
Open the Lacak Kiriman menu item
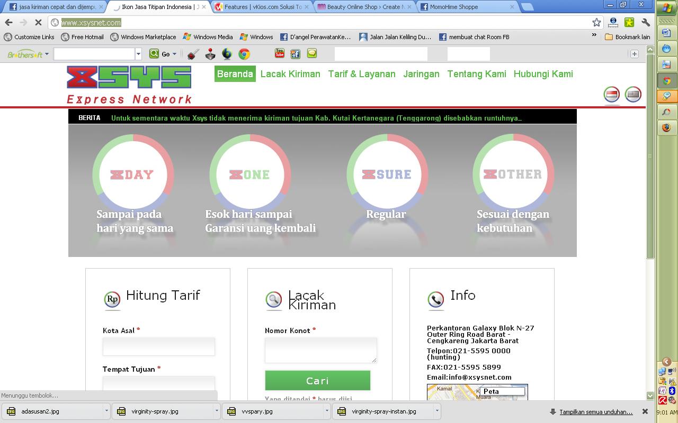coord(290,74)
